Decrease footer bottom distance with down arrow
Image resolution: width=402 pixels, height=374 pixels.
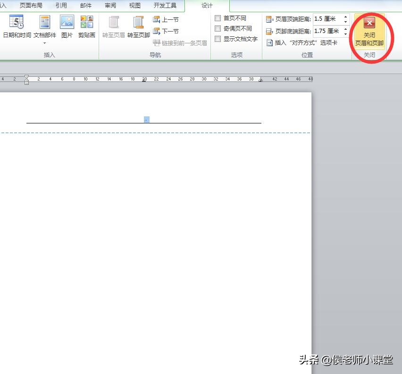tap(345, 34)
